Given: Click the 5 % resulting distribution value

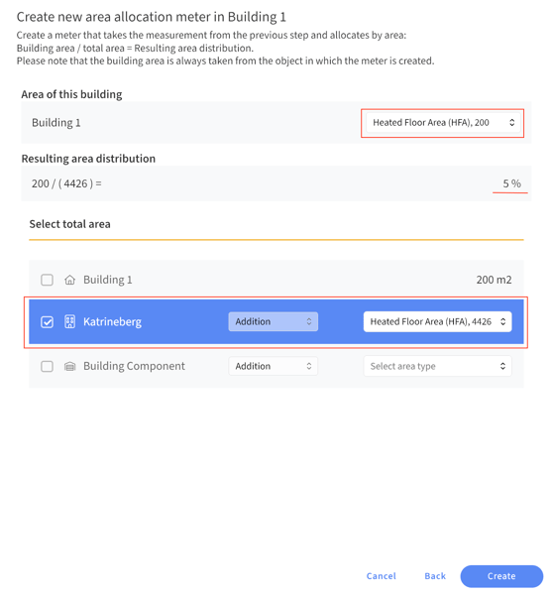Looking at the screenshot, I should (x=511, y=183).
